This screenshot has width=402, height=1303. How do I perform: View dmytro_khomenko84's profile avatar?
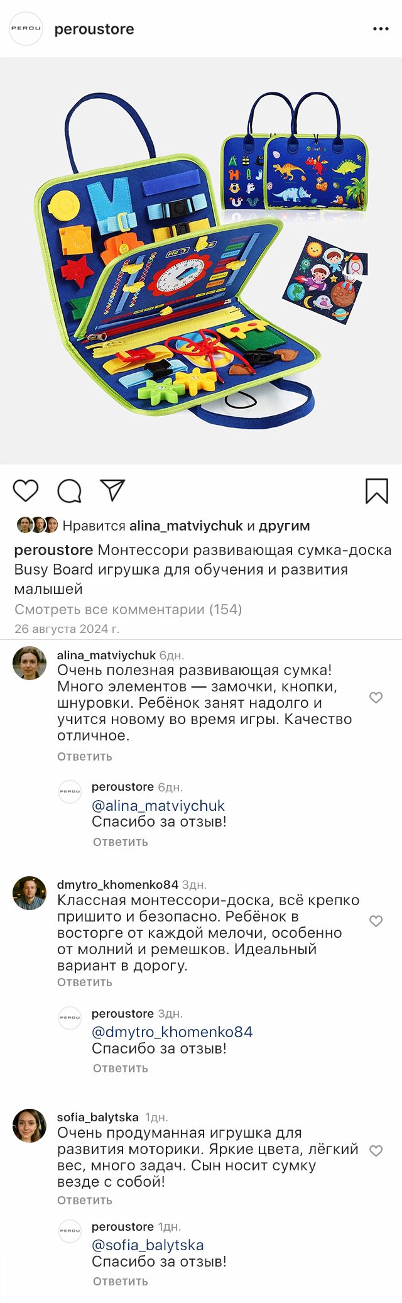tap(30, 893)
